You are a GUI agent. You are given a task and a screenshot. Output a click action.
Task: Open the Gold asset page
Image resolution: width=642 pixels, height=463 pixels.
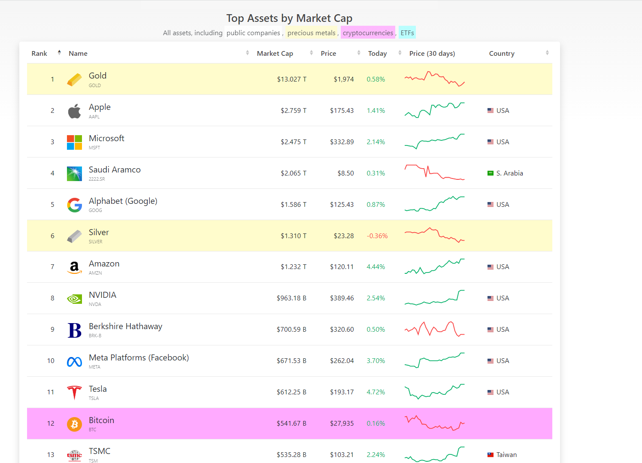(x=97, y=76)
